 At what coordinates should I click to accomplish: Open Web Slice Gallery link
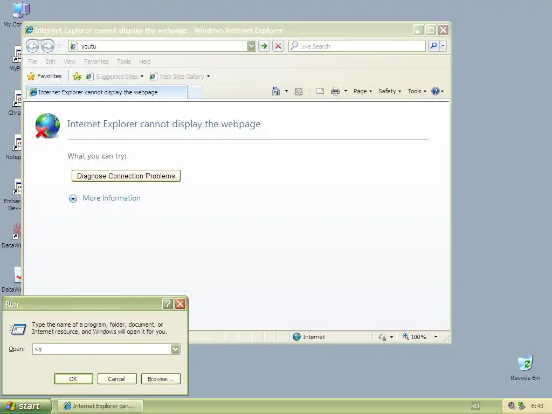177,77
